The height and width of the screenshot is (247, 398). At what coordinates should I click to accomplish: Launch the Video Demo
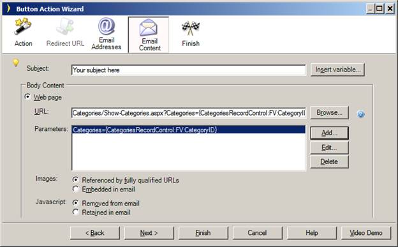tap(366, 233)
